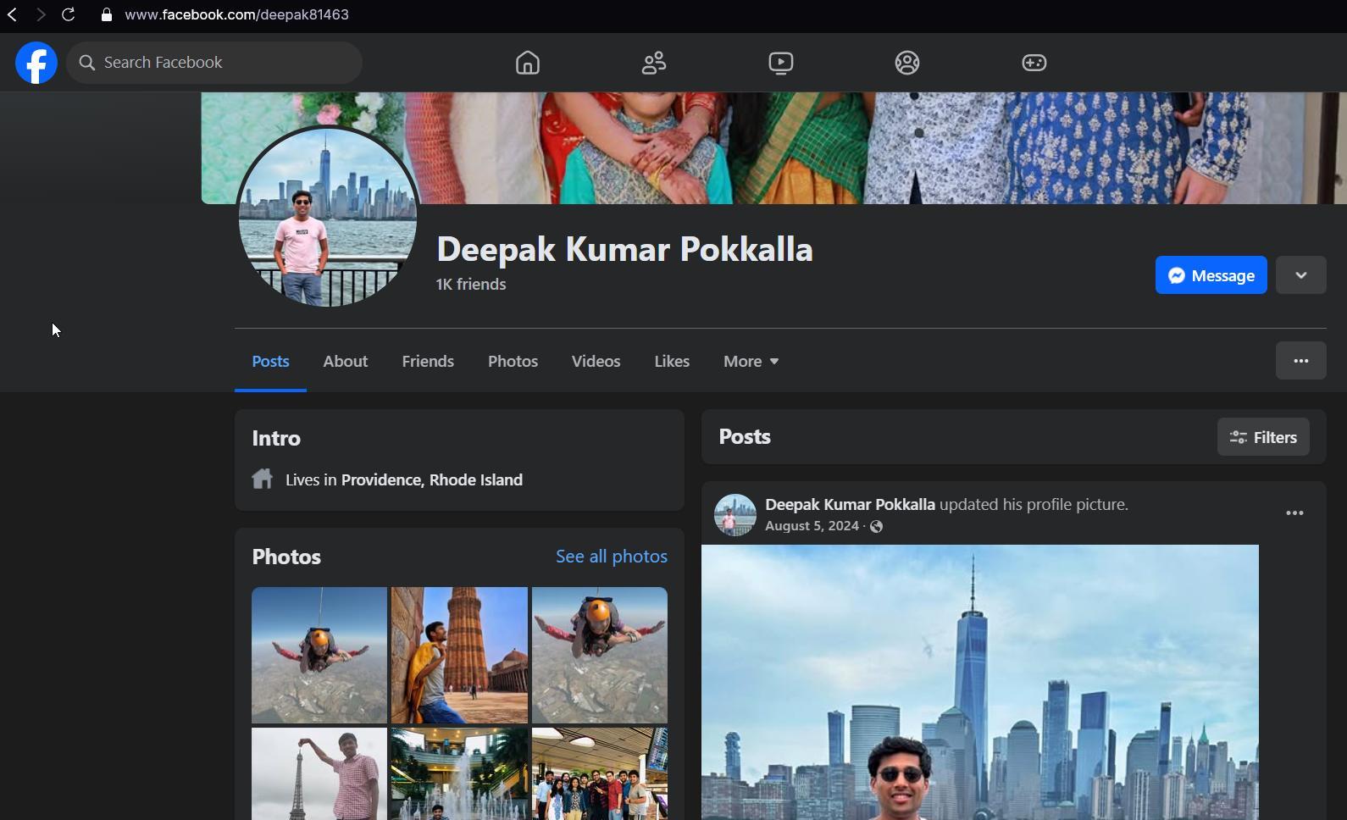
Task: Click Deepak Kumar Pokkalla name in post
Action: coord(850,505)
